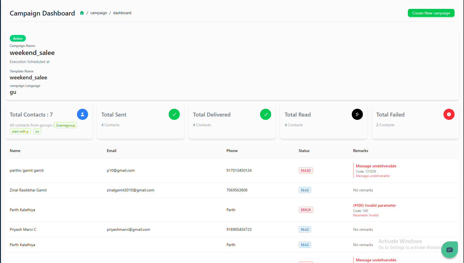The image size is (464, 263).
Task: Click the green Total Sent checkmark icon
Action: tap(174, 114)
